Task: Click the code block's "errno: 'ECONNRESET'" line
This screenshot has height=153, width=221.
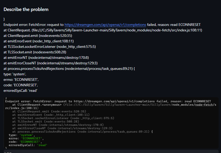Action: click(26, 138)
